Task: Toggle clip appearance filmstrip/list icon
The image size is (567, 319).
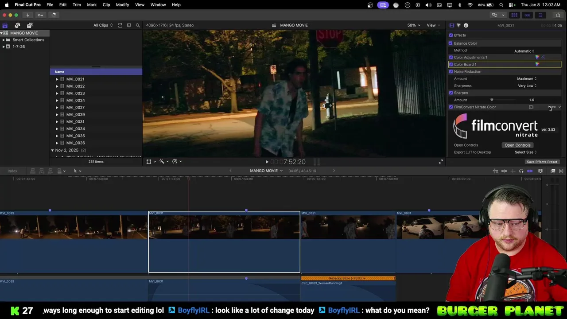Action: coord(120,25)
